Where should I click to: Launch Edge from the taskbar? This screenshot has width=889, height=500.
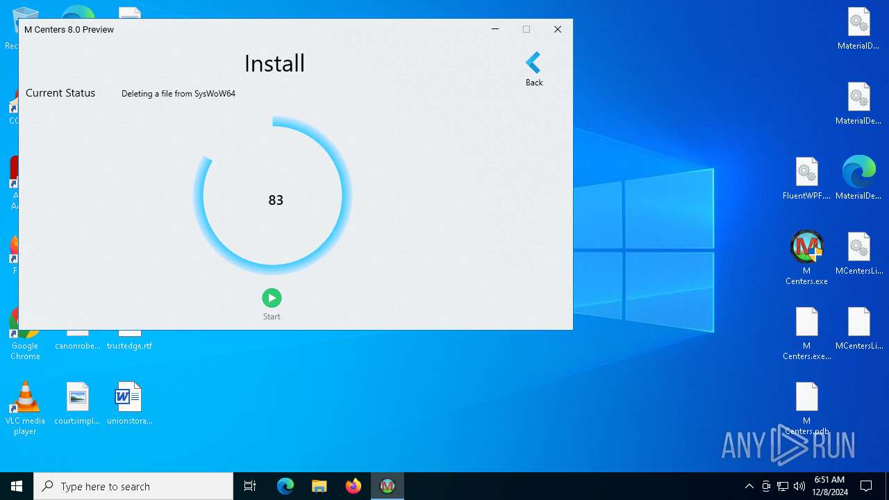285,486
